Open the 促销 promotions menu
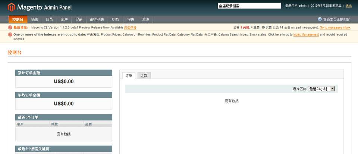The width and height of the screenshot is (358, 154). [79, 19]
